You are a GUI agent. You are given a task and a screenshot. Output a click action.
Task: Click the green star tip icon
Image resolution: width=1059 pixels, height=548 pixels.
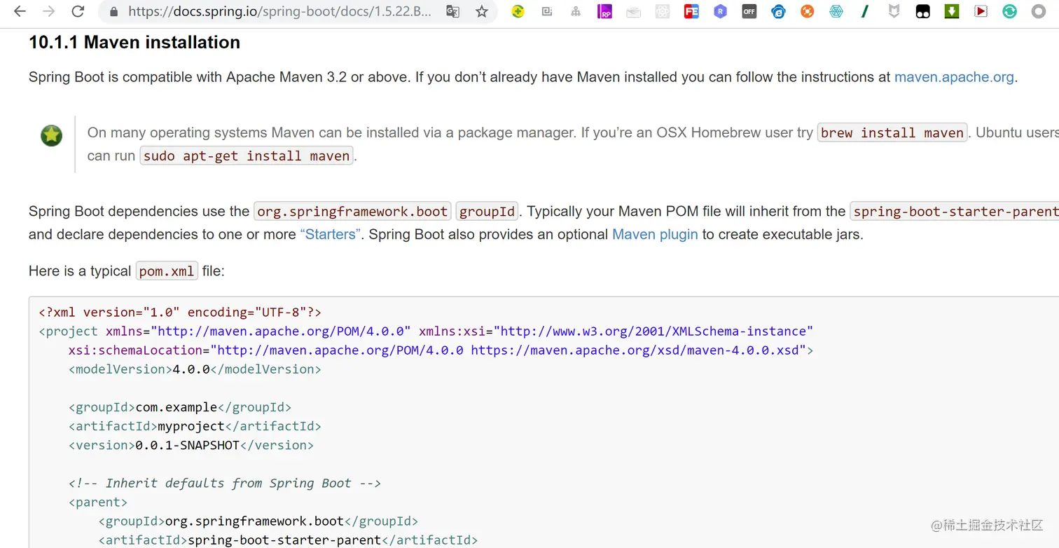pyautogui.click(x=51, y=135)
